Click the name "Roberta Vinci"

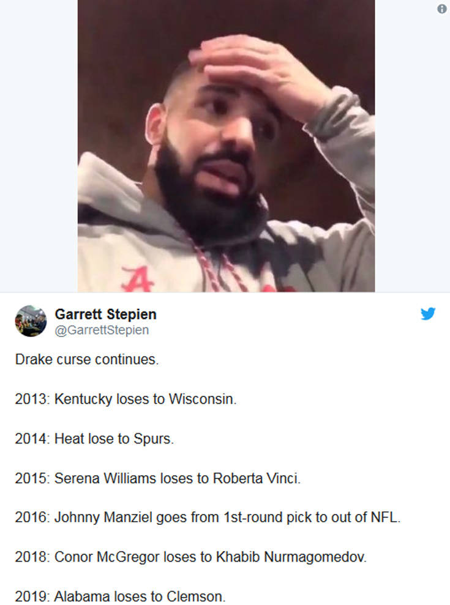point(256,478)
